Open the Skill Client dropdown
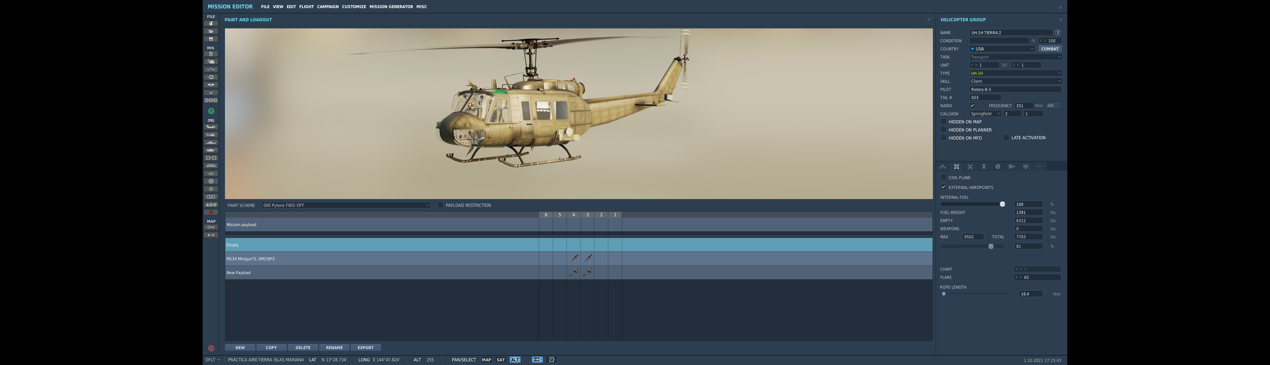The width and height of the screenshot is (1270, 365). click(x=1016, y=81)
